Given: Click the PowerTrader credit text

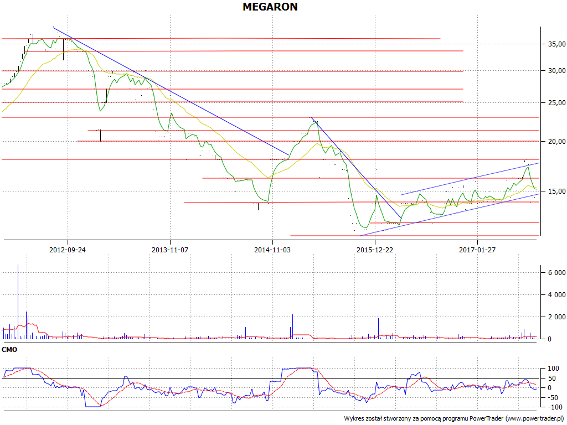Looking at the screenshot, I should pos(454,418).
